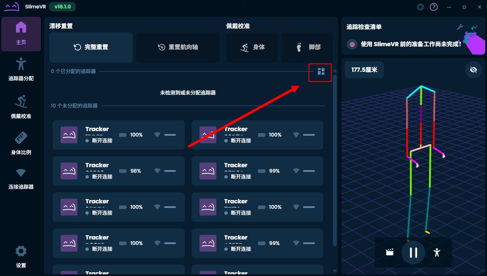
Task: Go to 主页 home tab
Action: [x=21, y=34]
